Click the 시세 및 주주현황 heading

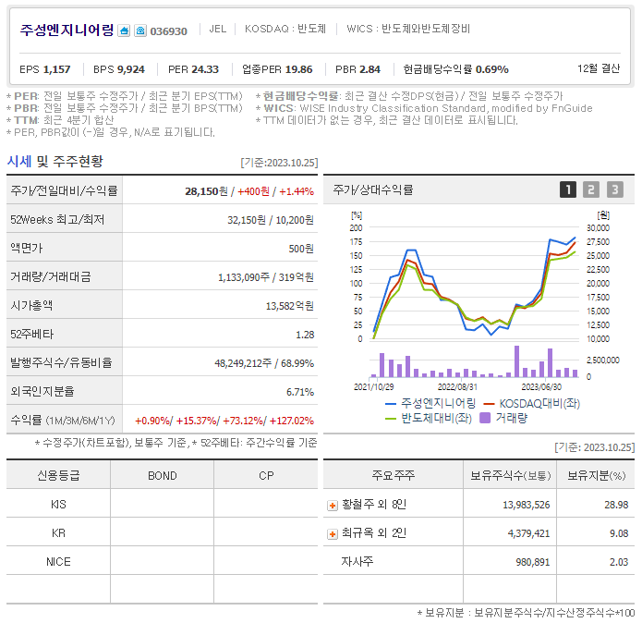tap(55, 161)
